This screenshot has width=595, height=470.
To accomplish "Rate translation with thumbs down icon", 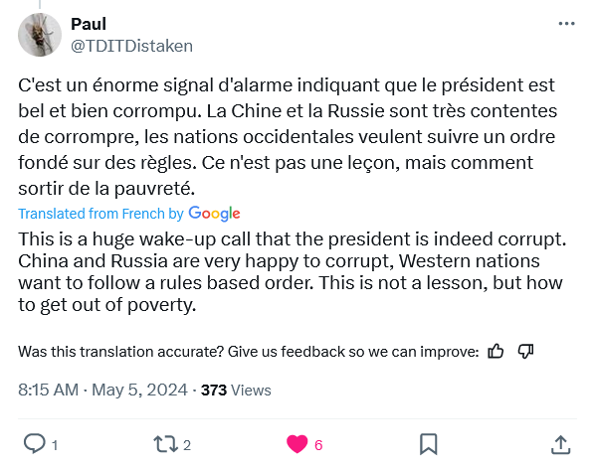I will (x=526, y=352).
